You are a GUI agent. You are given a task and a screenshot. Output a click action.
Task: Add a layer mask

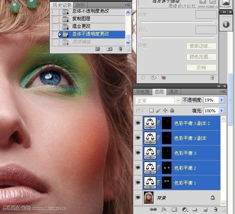coord(174,209)
